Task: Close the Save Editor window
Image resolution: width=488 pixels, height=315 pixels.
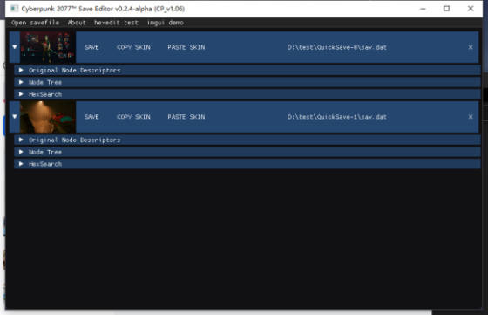Action: point(471,9)
